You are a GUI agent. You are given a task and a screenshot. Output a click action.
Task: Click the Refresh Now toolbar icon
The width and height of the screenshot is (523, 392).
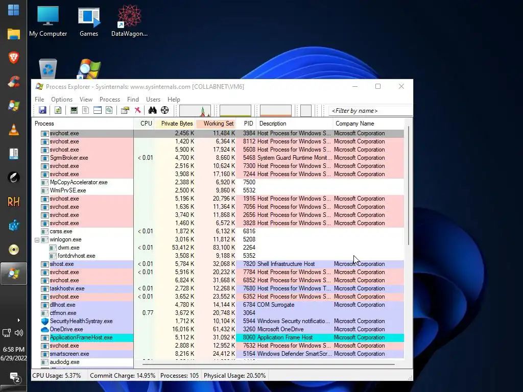(x=58, y=110)
